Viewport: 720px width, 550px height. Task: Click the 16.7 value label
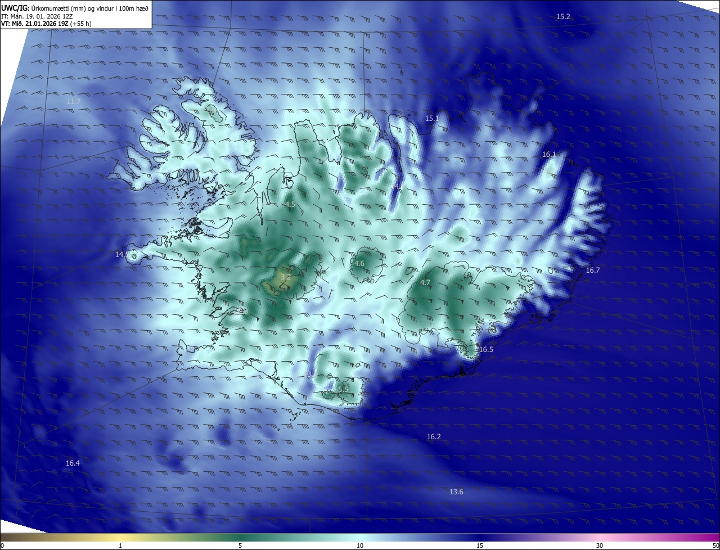pyautogui.click(x=593, y=271)
